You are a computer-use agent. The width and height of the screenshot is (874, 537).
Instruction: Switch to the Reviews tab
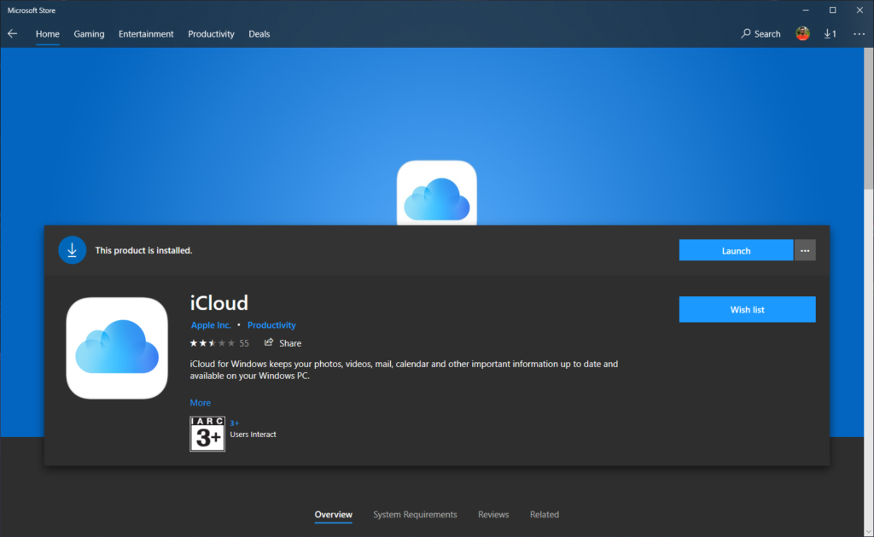tap(493, 514)
